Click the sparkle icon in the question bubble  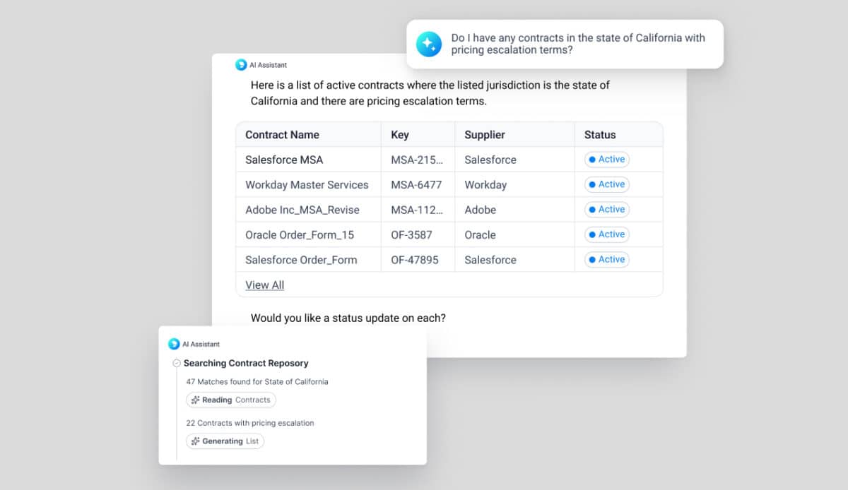pyautogui.click(x=428, y=44)
